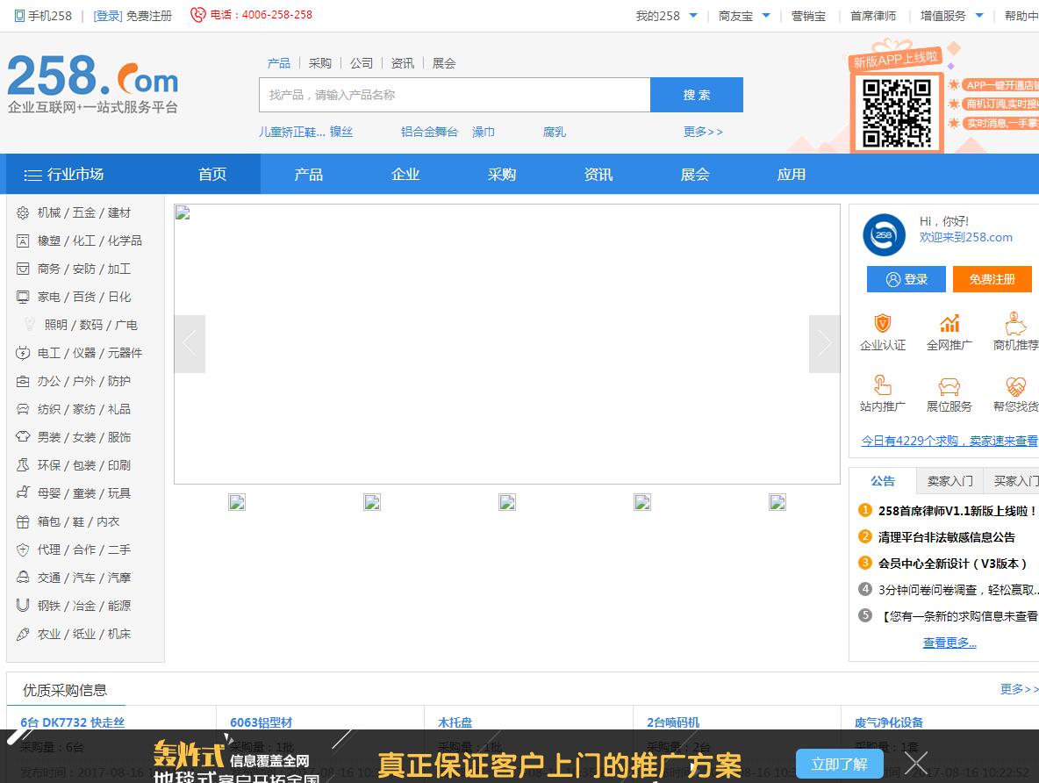Click the 258 avatar logo in login panel
This screenshot has width=1039, height=783.
(884, 234)
